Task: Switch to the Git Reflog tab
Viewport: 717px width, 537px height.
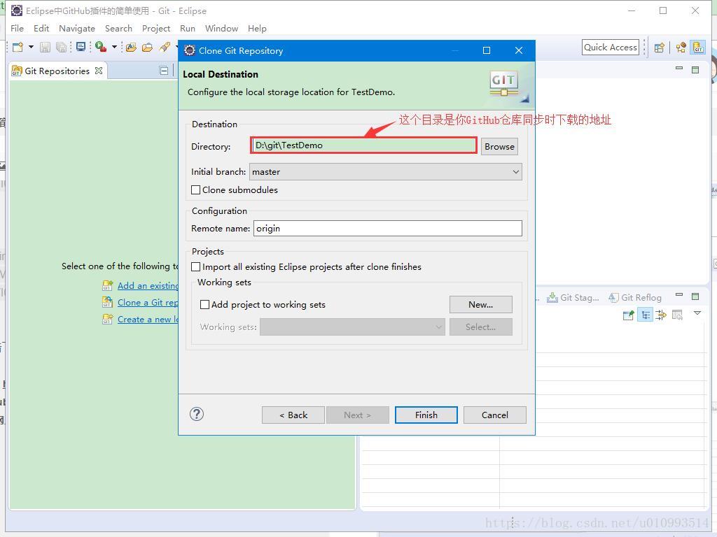Action: [635, 298]
